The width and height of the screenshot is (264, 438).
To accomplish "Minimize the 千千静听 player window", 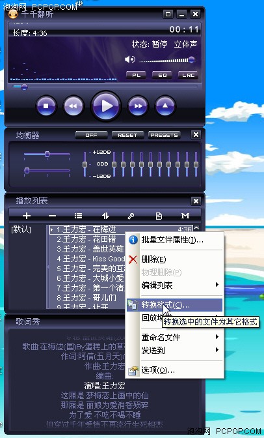I will 182,14.
